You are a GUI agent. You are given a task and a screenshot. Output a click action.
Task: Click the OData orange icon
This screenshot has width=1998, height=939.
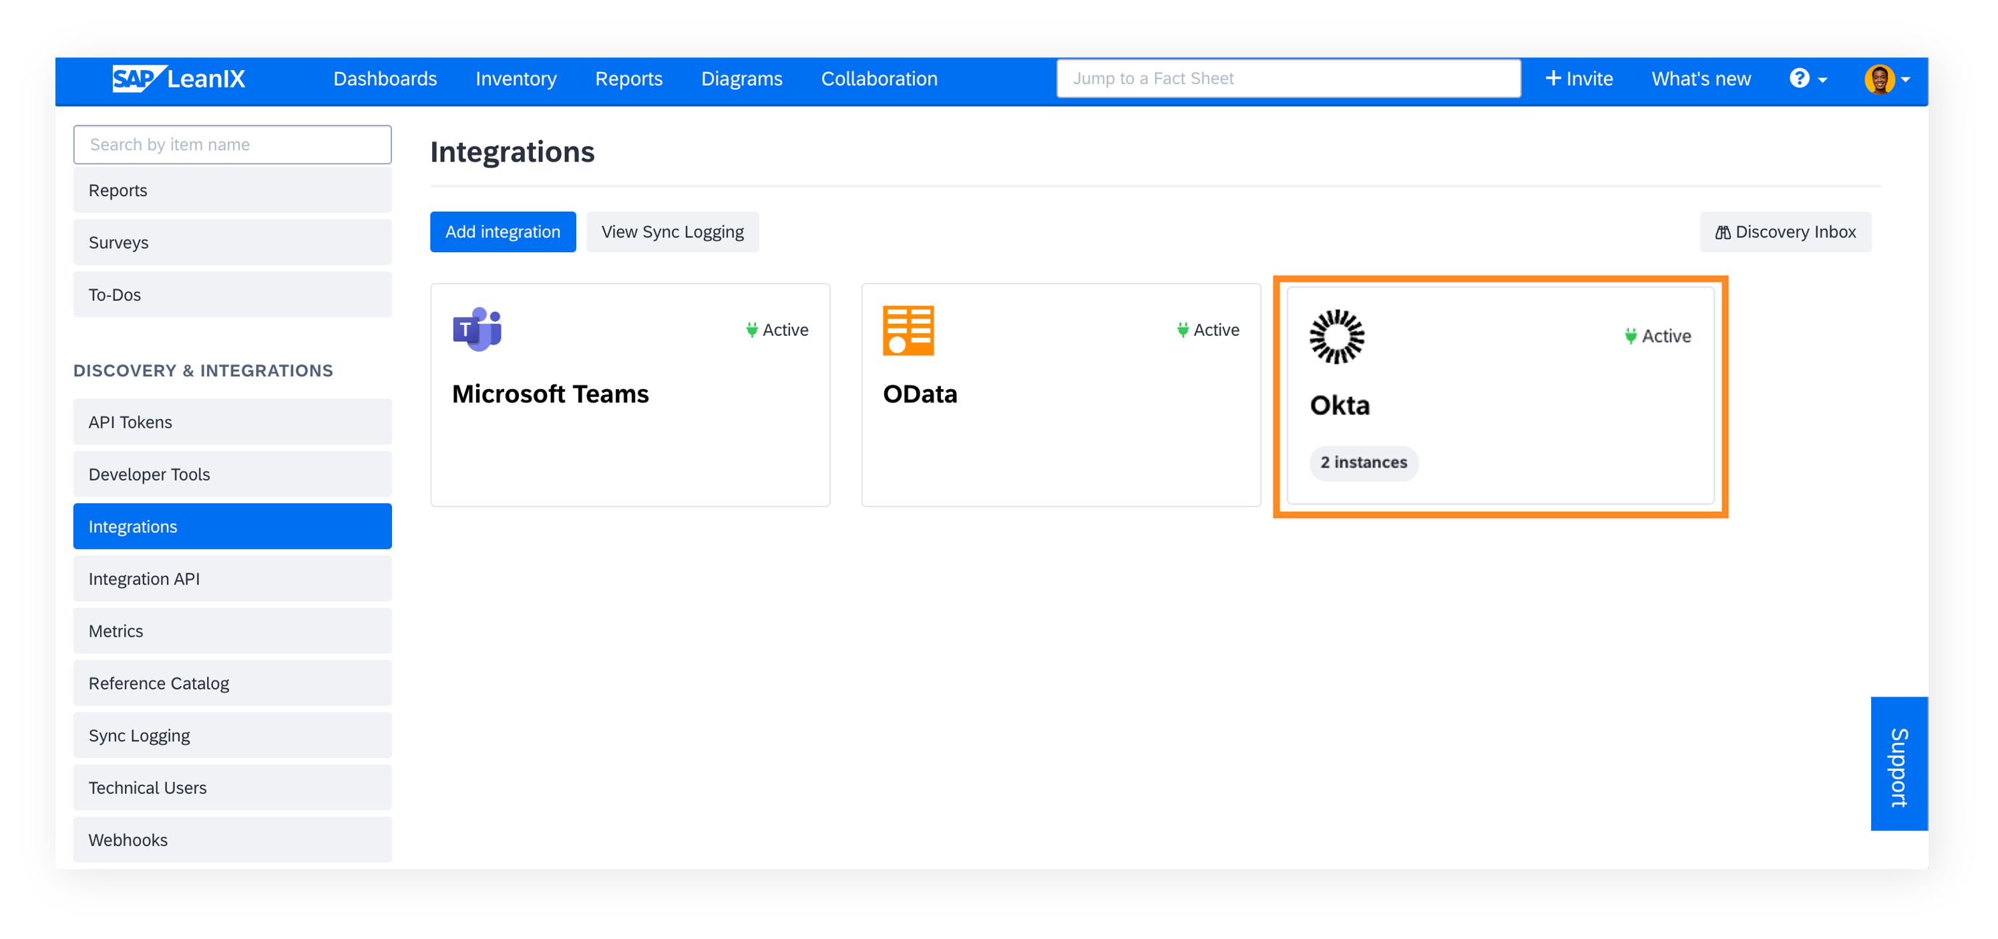[x=908, y=330]
